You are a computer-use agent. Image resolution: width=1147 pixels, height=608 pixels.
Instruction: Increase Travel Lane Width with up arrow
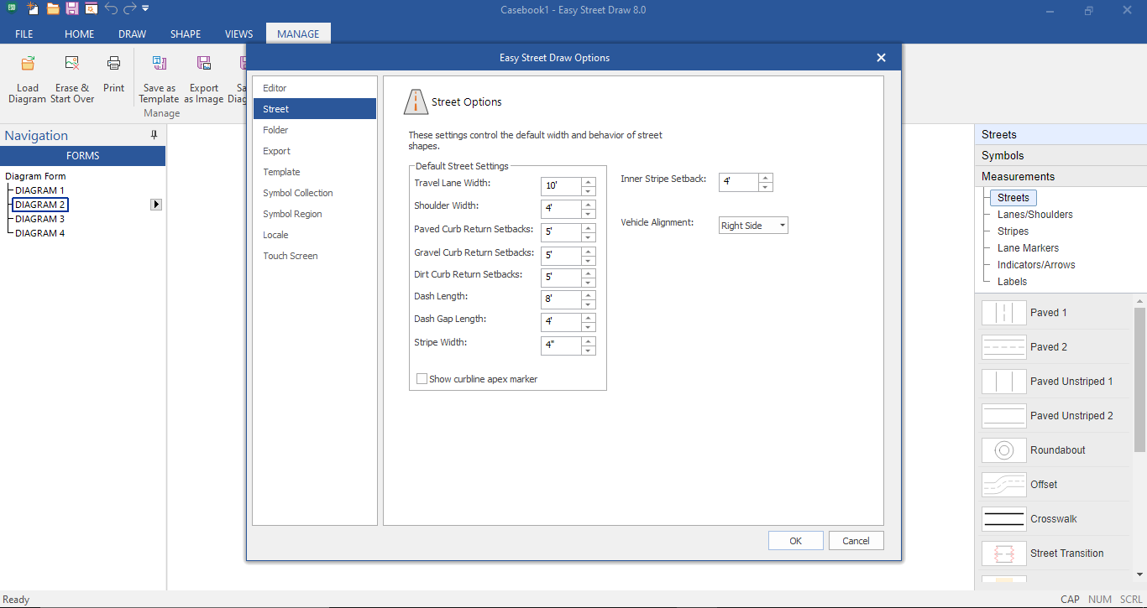click(589, 181)
